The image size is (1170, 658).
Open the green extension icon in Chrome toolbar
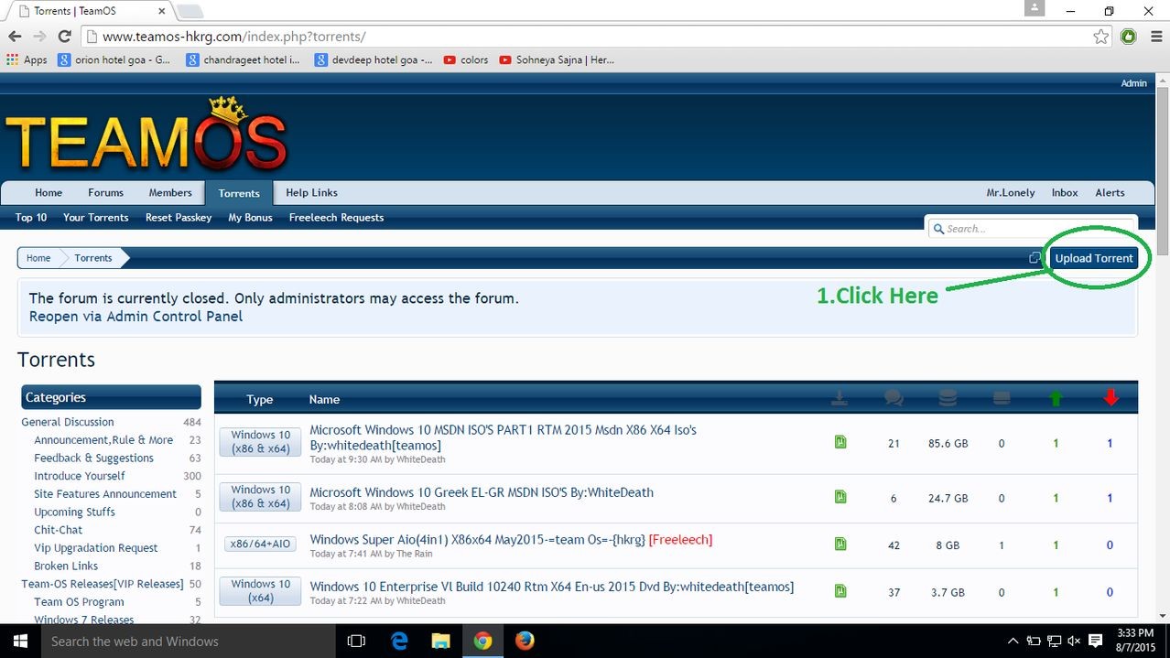point(1129,37)
